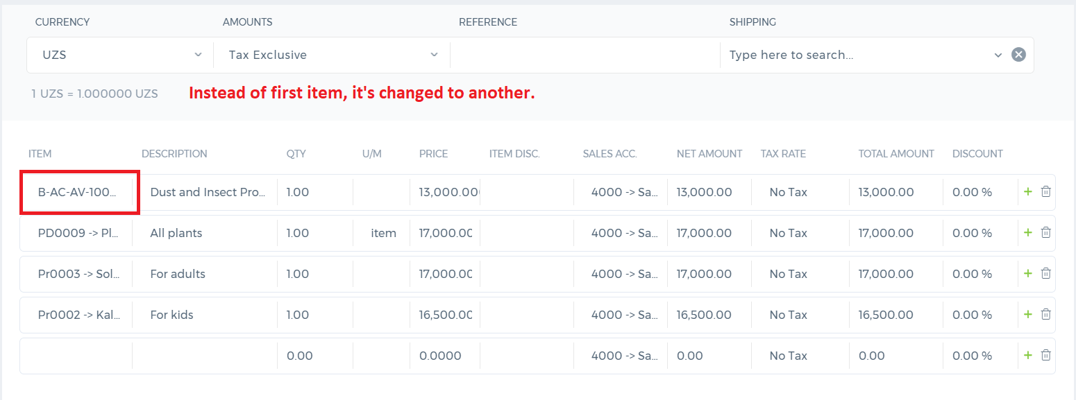The height and width of the screenshot is (400, 1076).
Task: Add a line after the B-AC-AV-100 row
Action: (1028, 192)
